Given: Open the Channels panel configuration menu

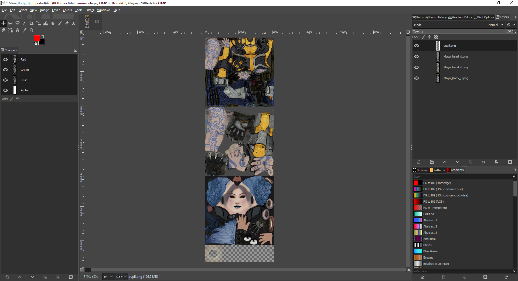Looking at the screenshot, I should coord(76,50).
